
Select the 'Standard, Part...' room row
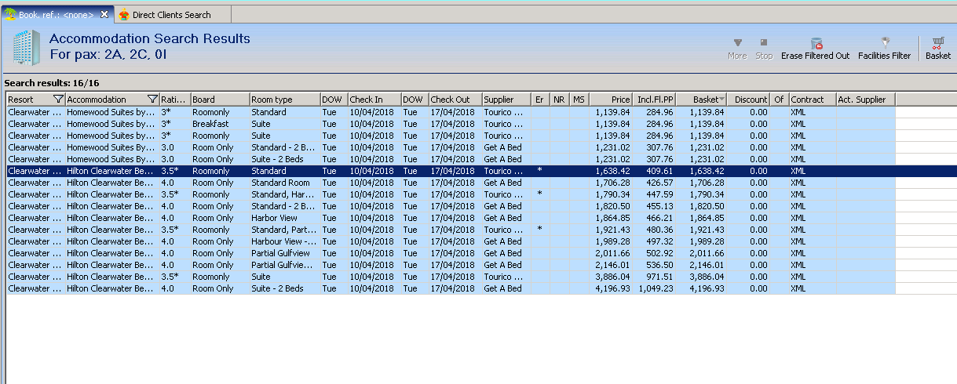451,230
